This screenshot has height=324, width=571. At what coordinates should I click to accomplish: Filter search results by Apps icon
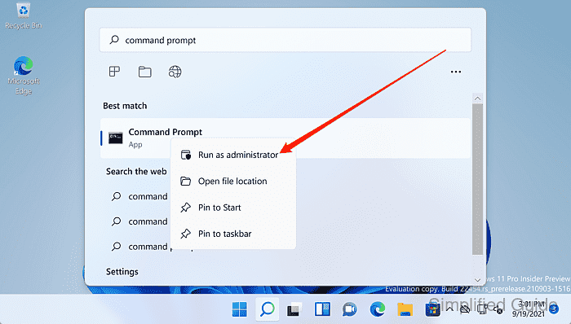point(114,72)
